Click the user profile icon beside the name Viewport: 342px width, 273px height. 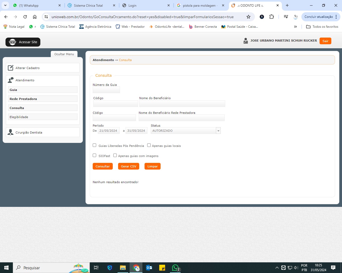pos(246,41)
